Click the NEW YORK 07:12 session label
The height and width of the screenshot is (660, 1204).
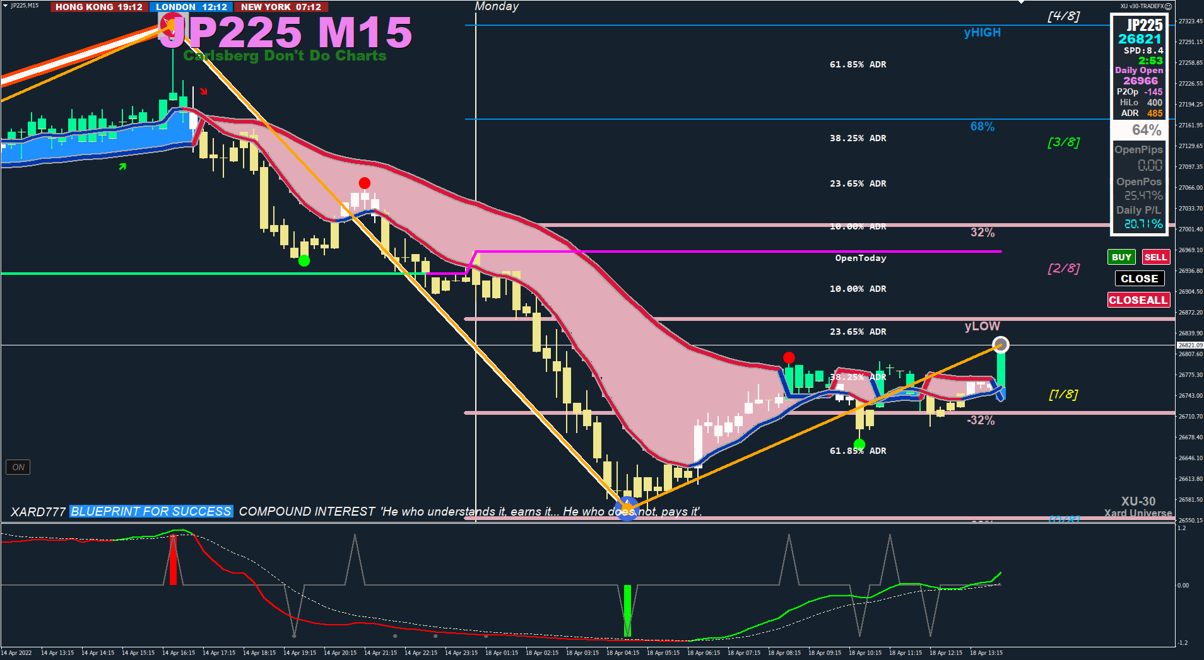point(281,7)
